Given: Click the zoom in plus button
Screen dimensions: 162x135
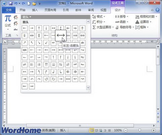Looking at the screenshot, I should (x=154, y=130).
